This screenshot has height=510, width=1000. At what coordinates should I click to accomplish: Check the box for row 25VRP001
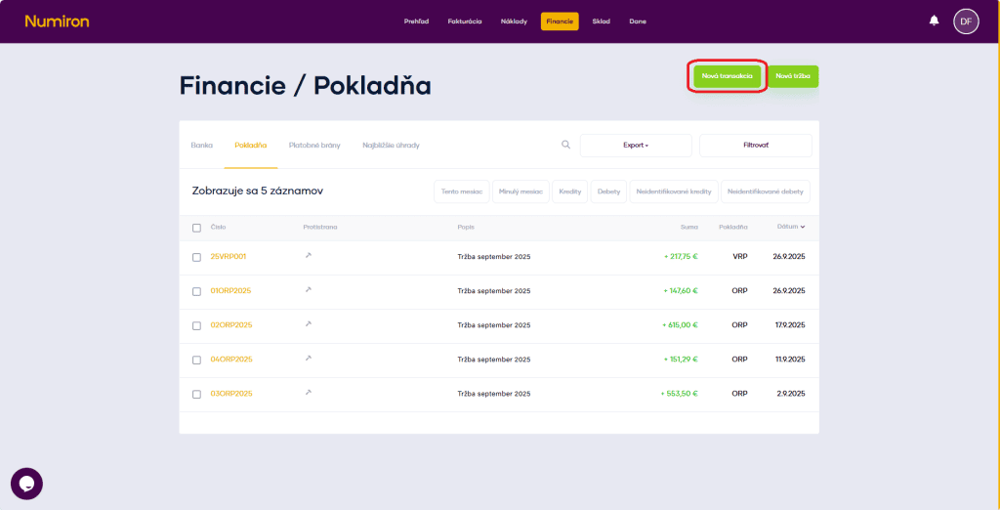click(x=196, y=257)
